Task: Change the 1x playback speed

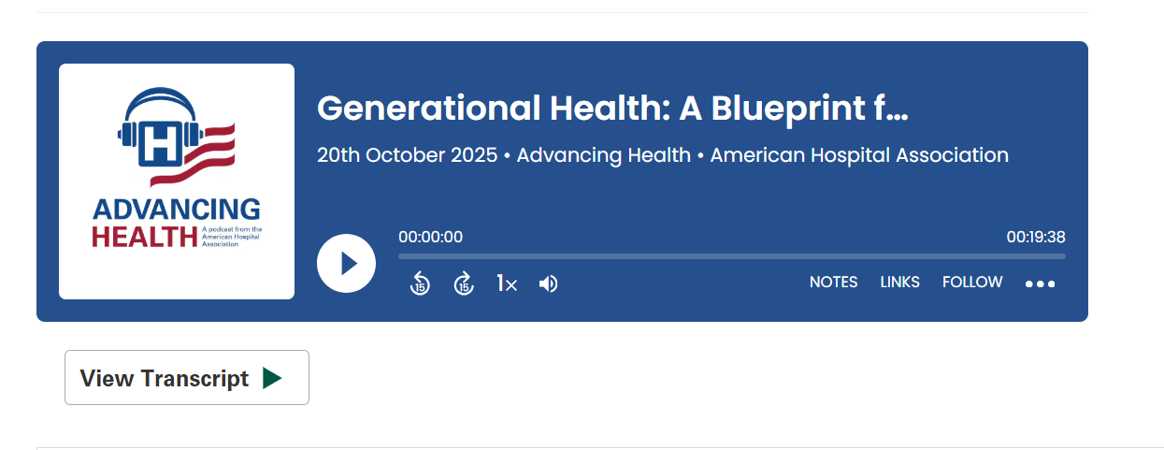Action: pyautogui.click(x=506, y=283)
